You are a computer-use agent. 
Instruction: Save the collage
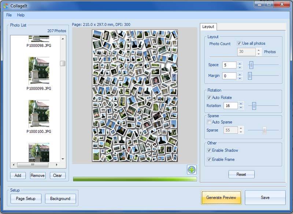(x=265, y=197)
